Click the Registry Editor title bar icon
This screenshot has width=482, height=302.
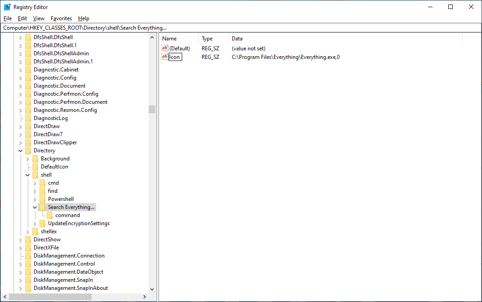[x=7, y=7]
